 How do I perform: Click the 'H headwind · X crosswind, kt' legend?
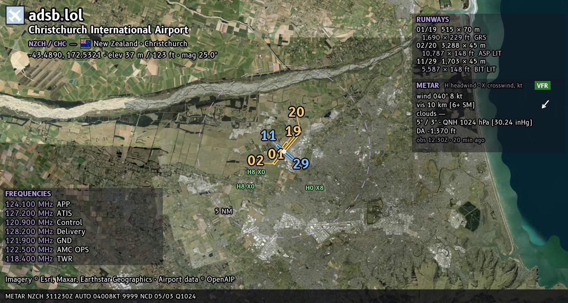pyautogui.click(x=483, y=86)
